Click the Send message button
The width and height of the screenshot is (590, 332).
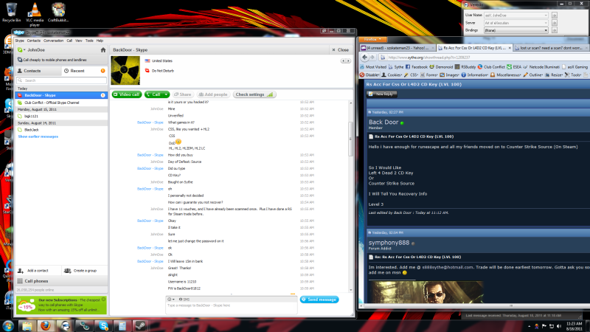pos(319,300)
